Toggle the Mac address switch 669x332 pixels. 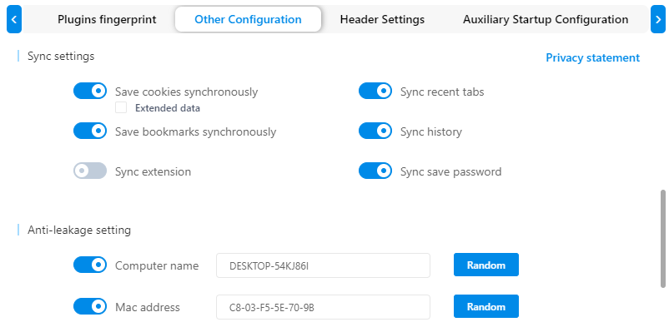(x=90, y=306)
